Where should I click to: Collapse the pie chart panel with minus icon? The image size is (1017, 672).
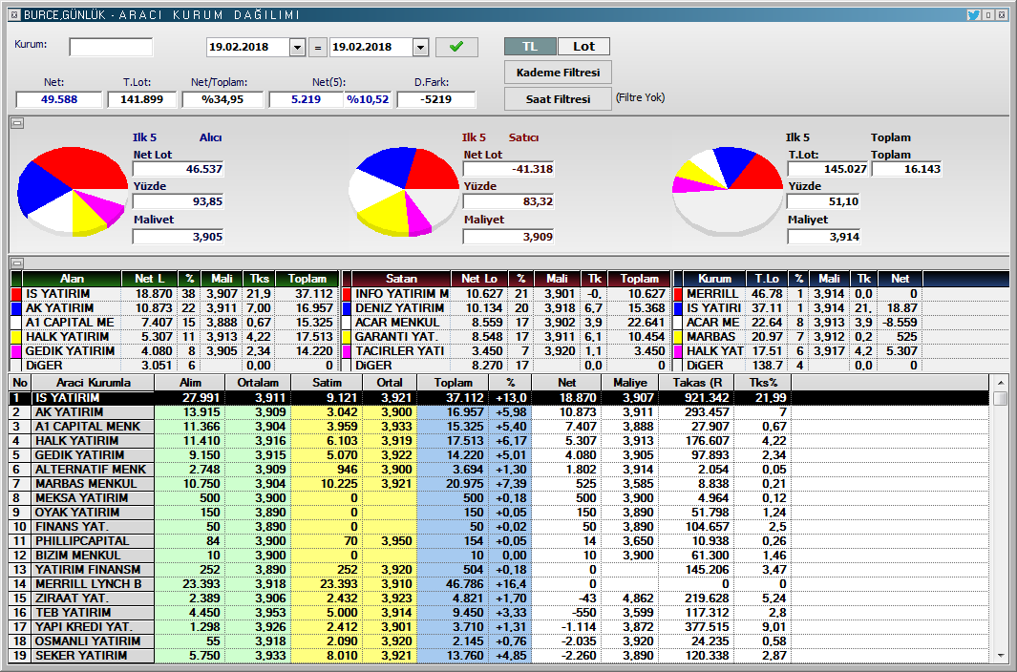(17, 123)
